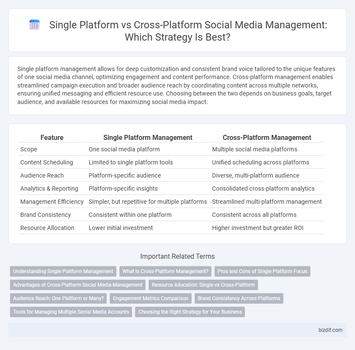Click the 'Streamlined multi-platform management' cell

point(267,202)
